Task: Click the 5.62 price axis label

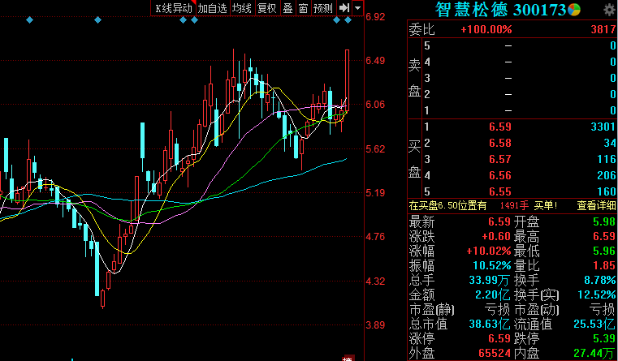Action: (x=375, y=148)
